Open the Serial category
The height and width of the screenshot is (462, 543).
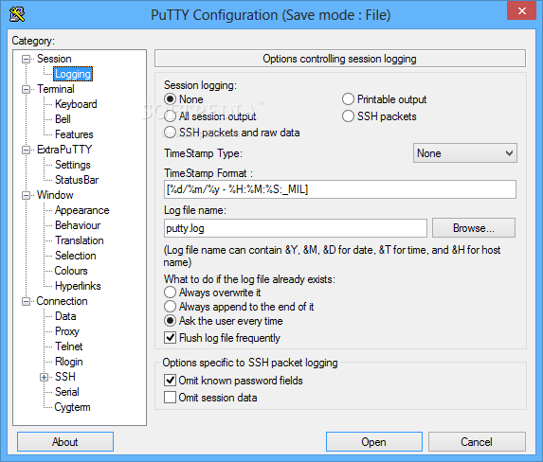[67, 392]
